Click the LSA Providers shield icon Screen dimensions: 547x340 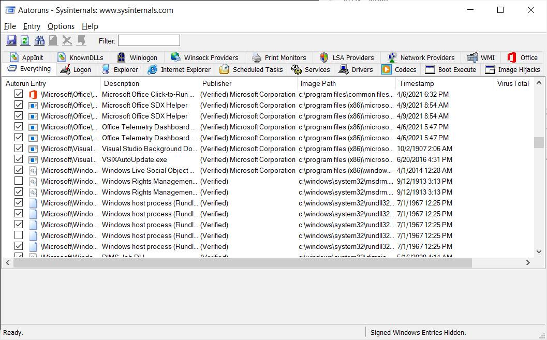tap(324, 57)
